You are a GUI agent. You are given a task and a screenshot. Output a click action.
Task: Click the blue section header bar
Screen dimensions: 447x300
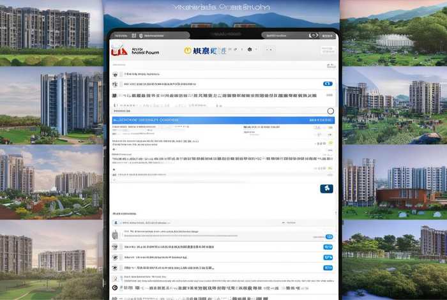tap(223, 120)
